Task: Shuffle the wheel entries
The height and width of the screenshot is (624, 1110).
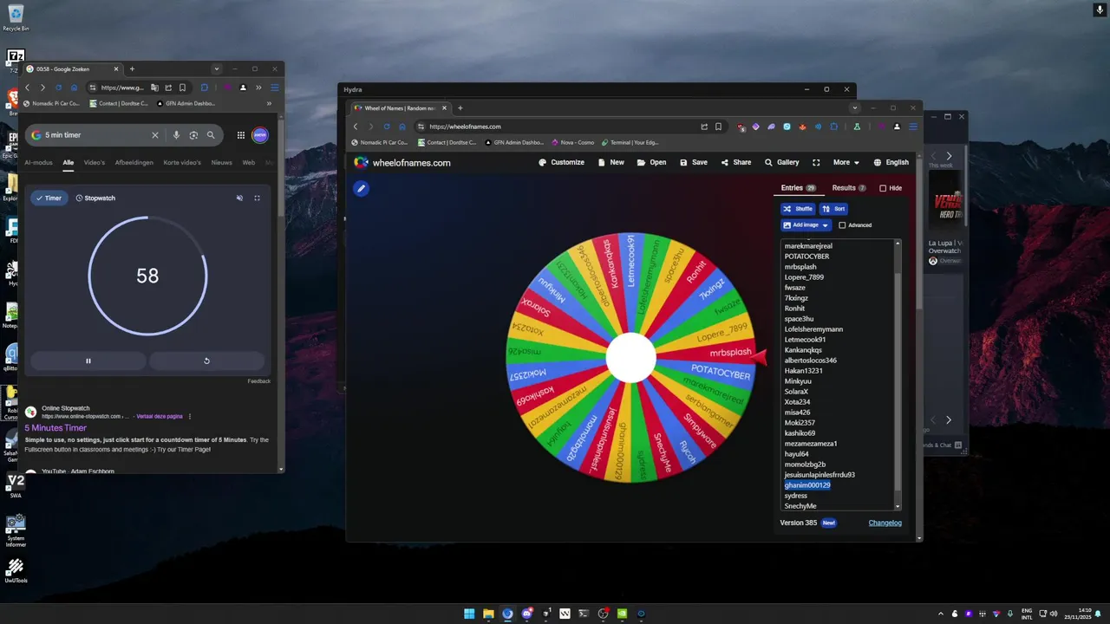Action: (x=798, y=209)
